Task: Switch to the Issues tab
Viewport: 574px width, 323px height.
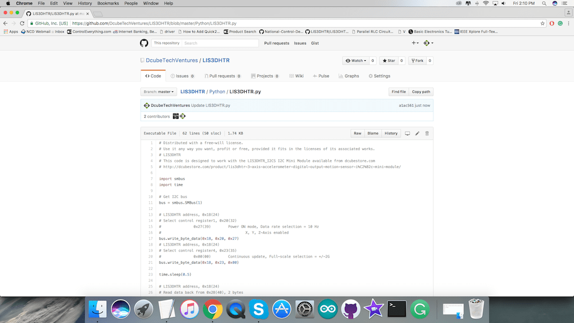Action: point(183,76)
